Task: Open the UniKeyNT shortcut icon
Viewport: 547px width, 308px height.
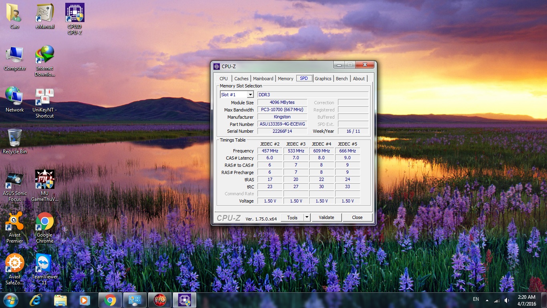Action: click(x=45, y=97)
